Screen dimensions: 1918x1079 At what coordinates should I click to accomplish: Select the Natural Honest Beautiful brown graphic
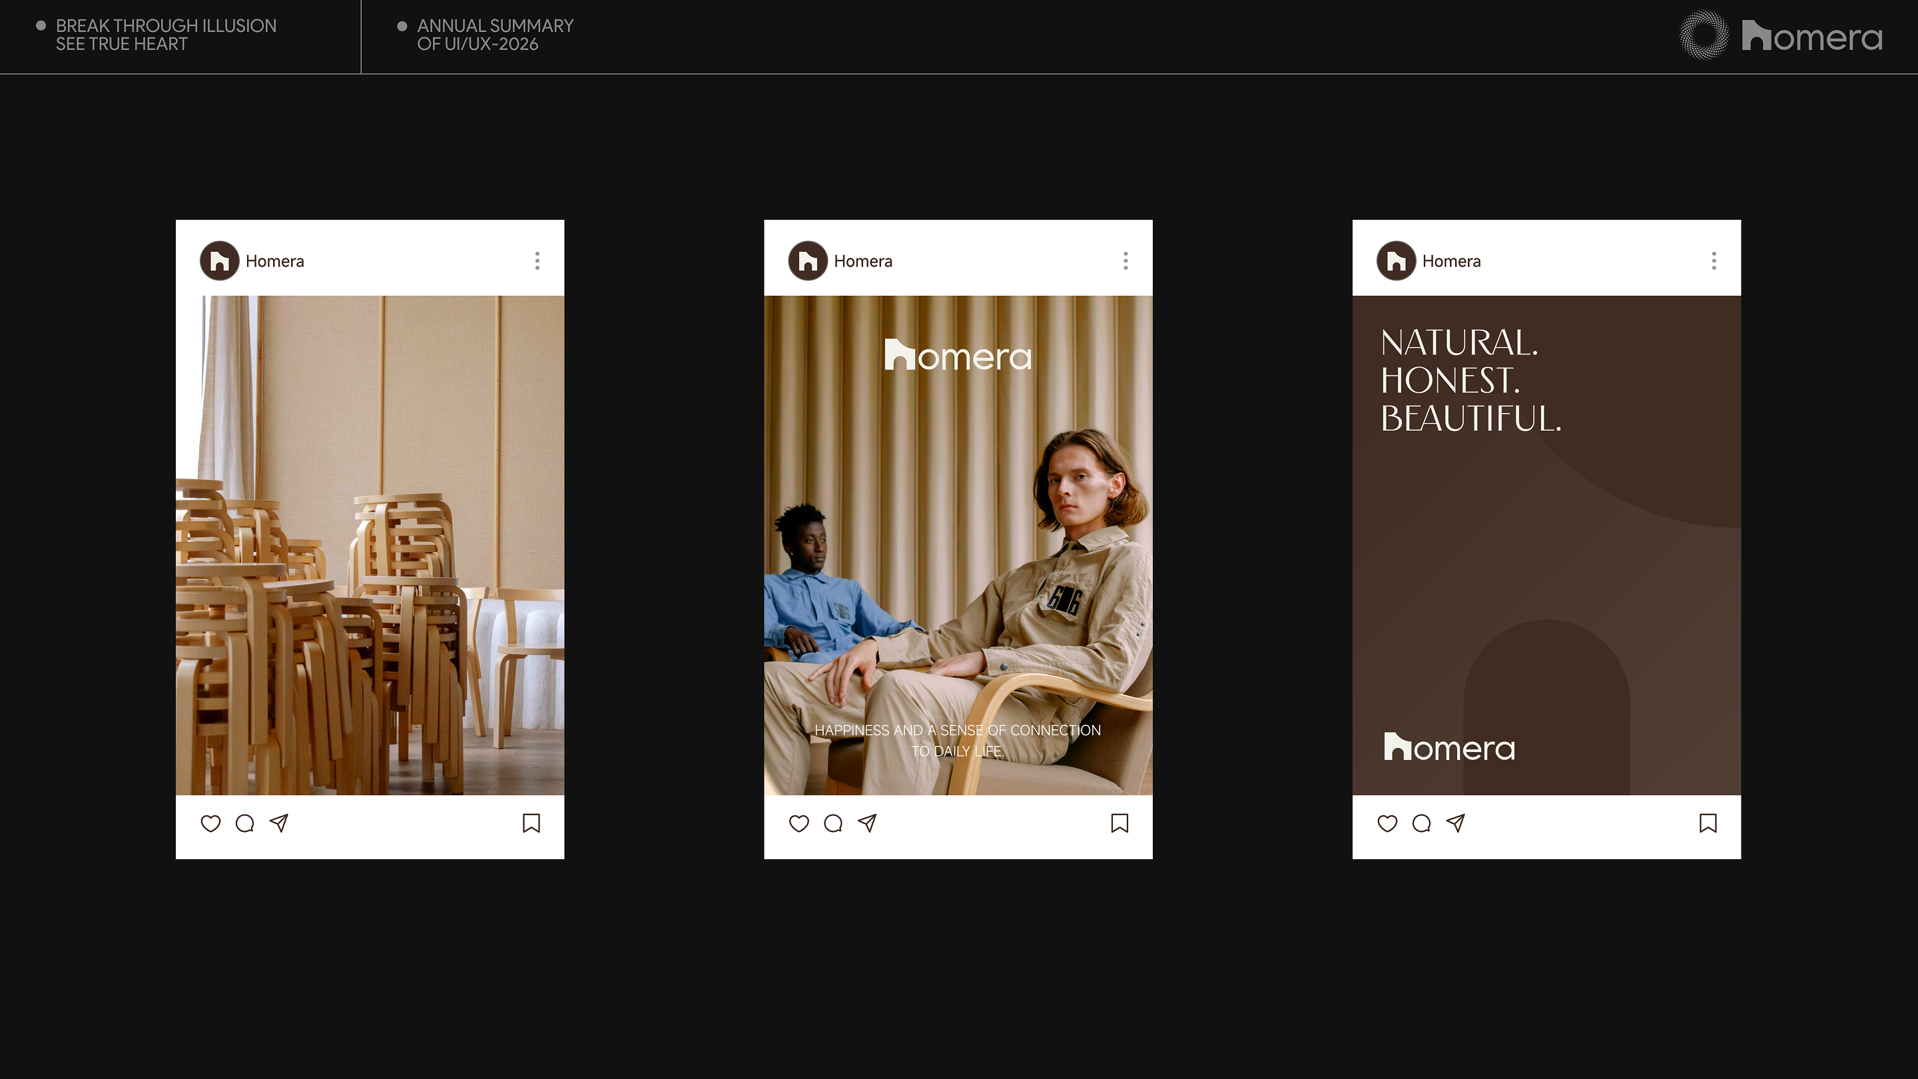click(1546, 545)
